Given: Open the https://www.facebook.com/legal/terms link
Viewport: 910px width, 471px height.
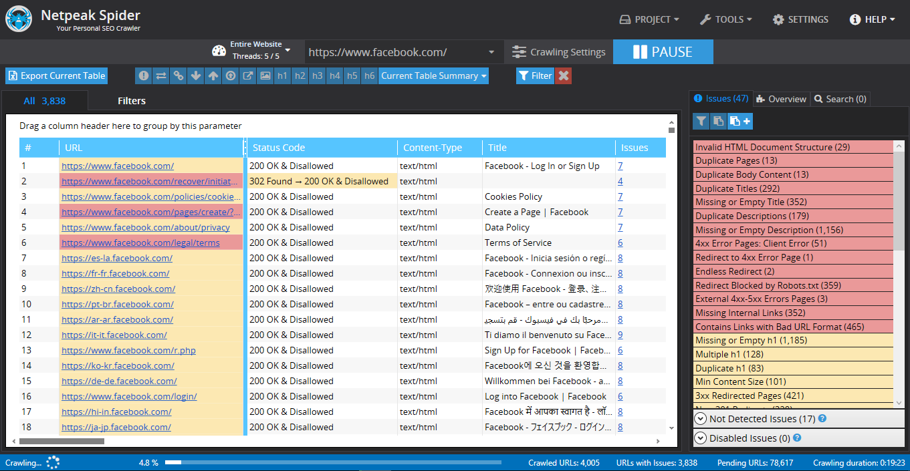Looking at the screenshot, I should click(140, 243).
